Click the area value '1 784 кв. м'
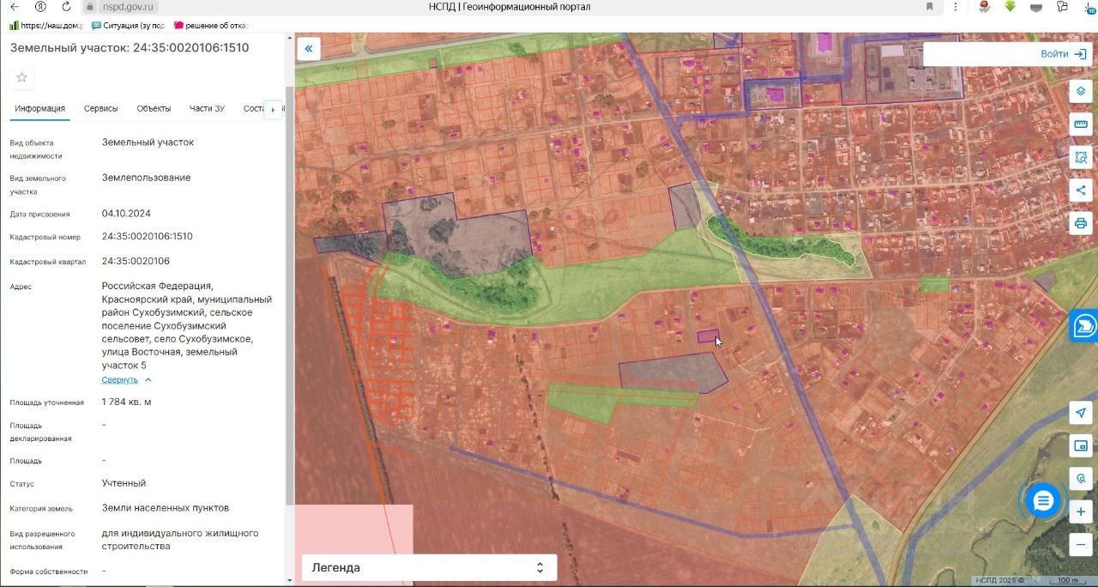The width and height of the screenshot is (1098, 587). click(x=127, y=402)
